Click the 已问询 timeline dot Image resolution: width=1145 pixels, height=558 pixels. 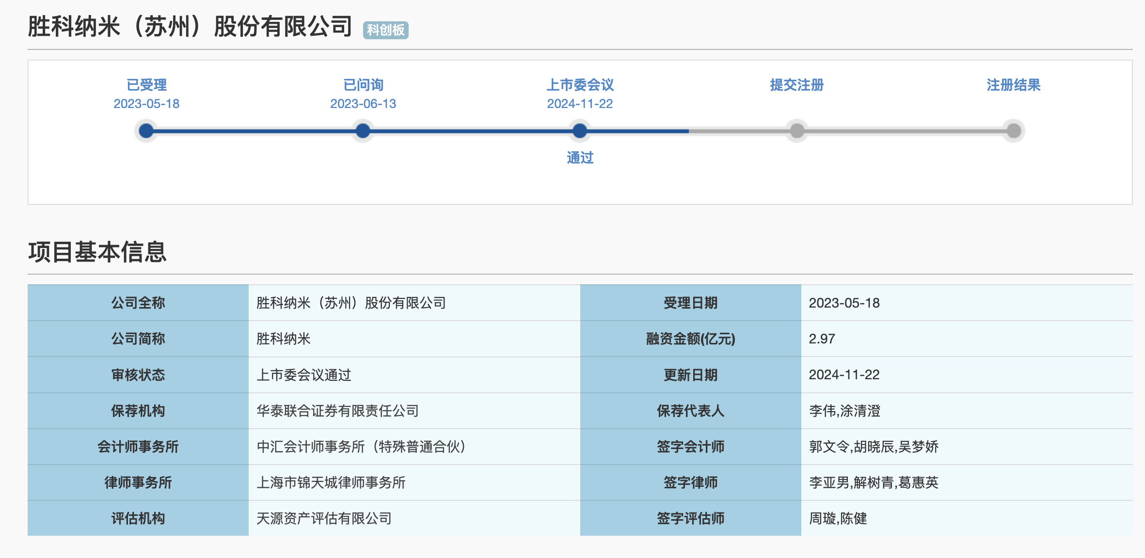[x=363, y=131]
